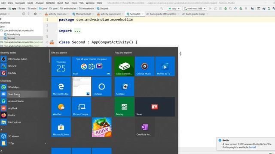This screenshot has height=154, width=275.
Task: Switch to the build.gradle (app) tab
Action: pos(196,14)
